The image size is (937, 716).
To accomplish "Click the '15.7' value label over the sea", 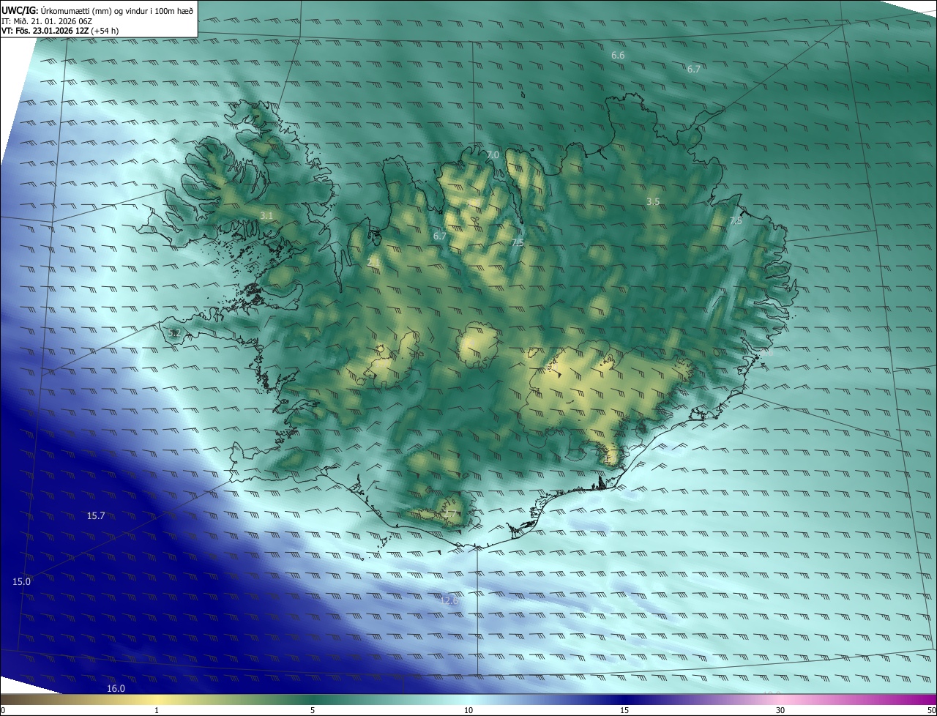I will tap(96, 516).
